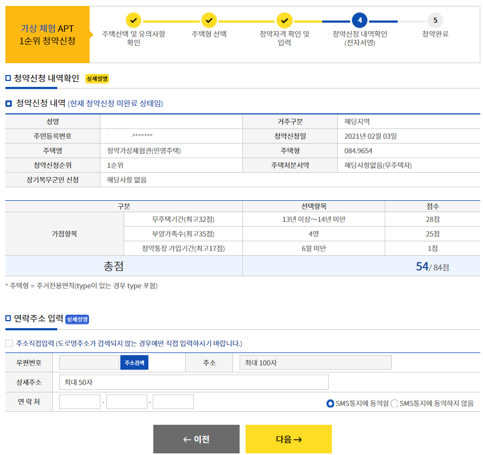This screenshot has height=455, width=483.
Task: Click 부양가족수(최고35점) row label
Action: 183,234
